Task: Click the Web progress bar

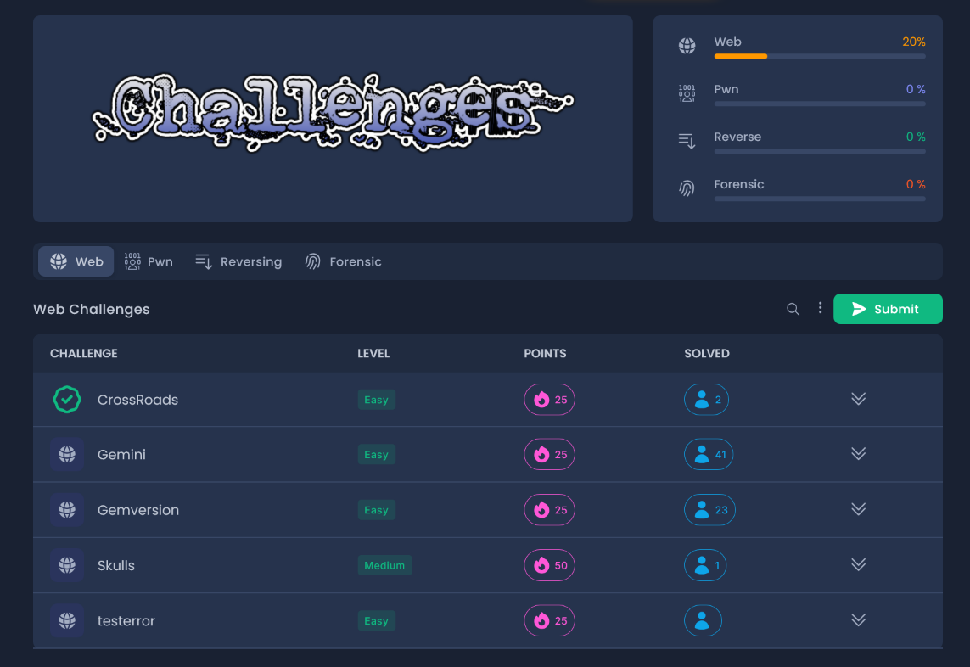Action: (x=819, y=56)
